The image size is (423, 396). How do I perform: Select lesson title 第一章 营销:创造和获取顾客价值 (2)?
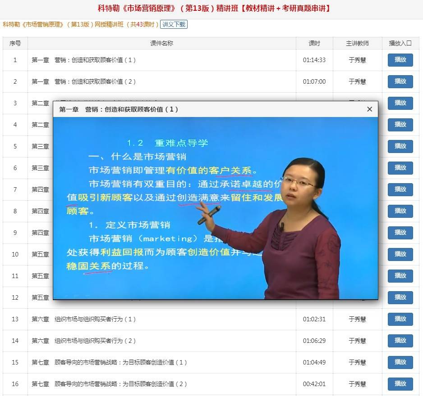pos(83,81)
